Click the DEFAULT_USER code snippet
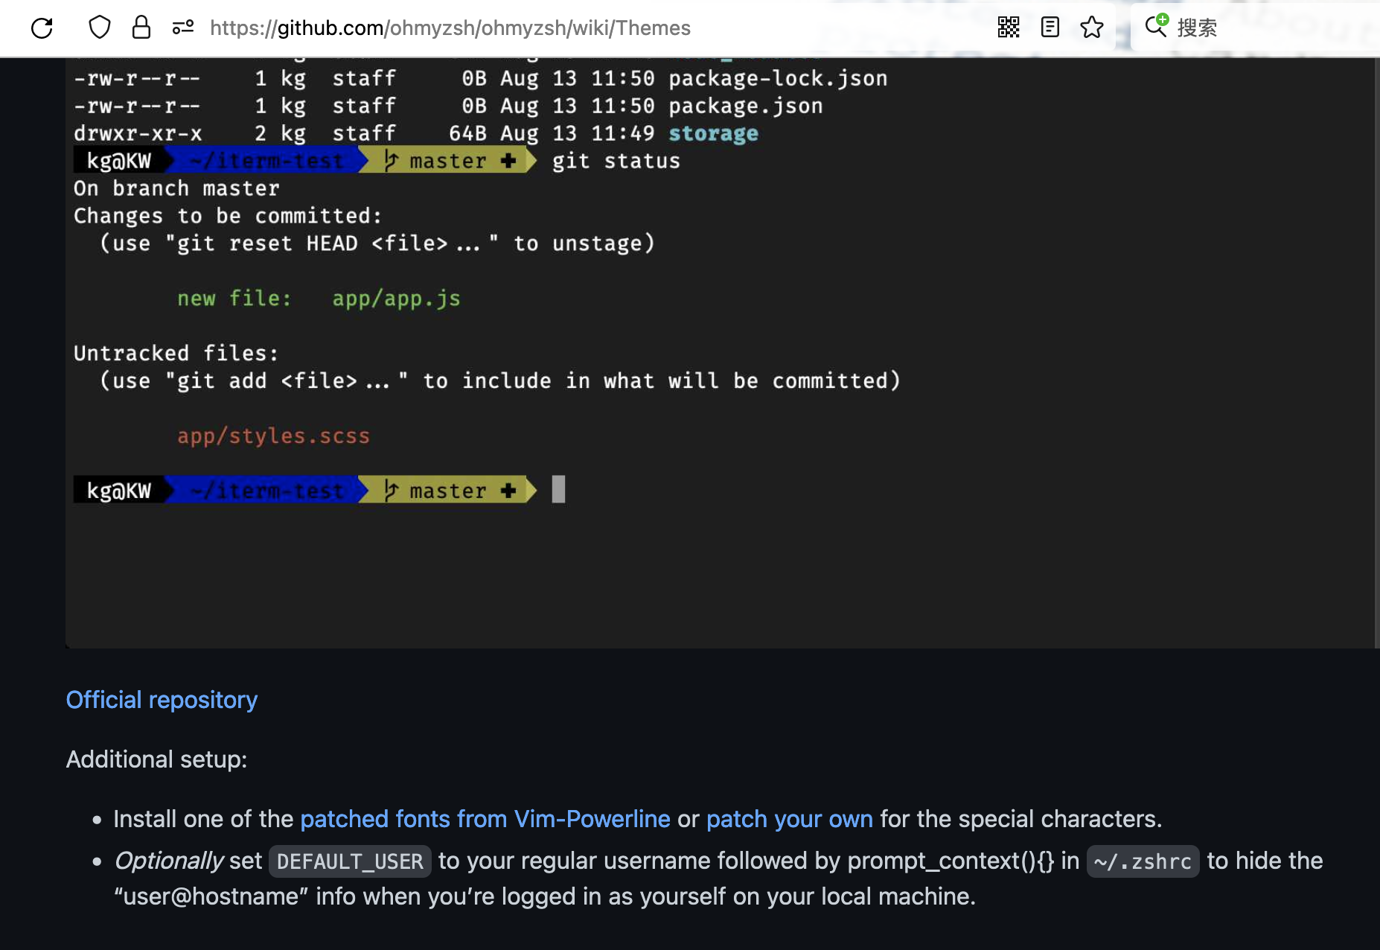The width and height of the screenshot is (1380, 950). pos(350,861)
